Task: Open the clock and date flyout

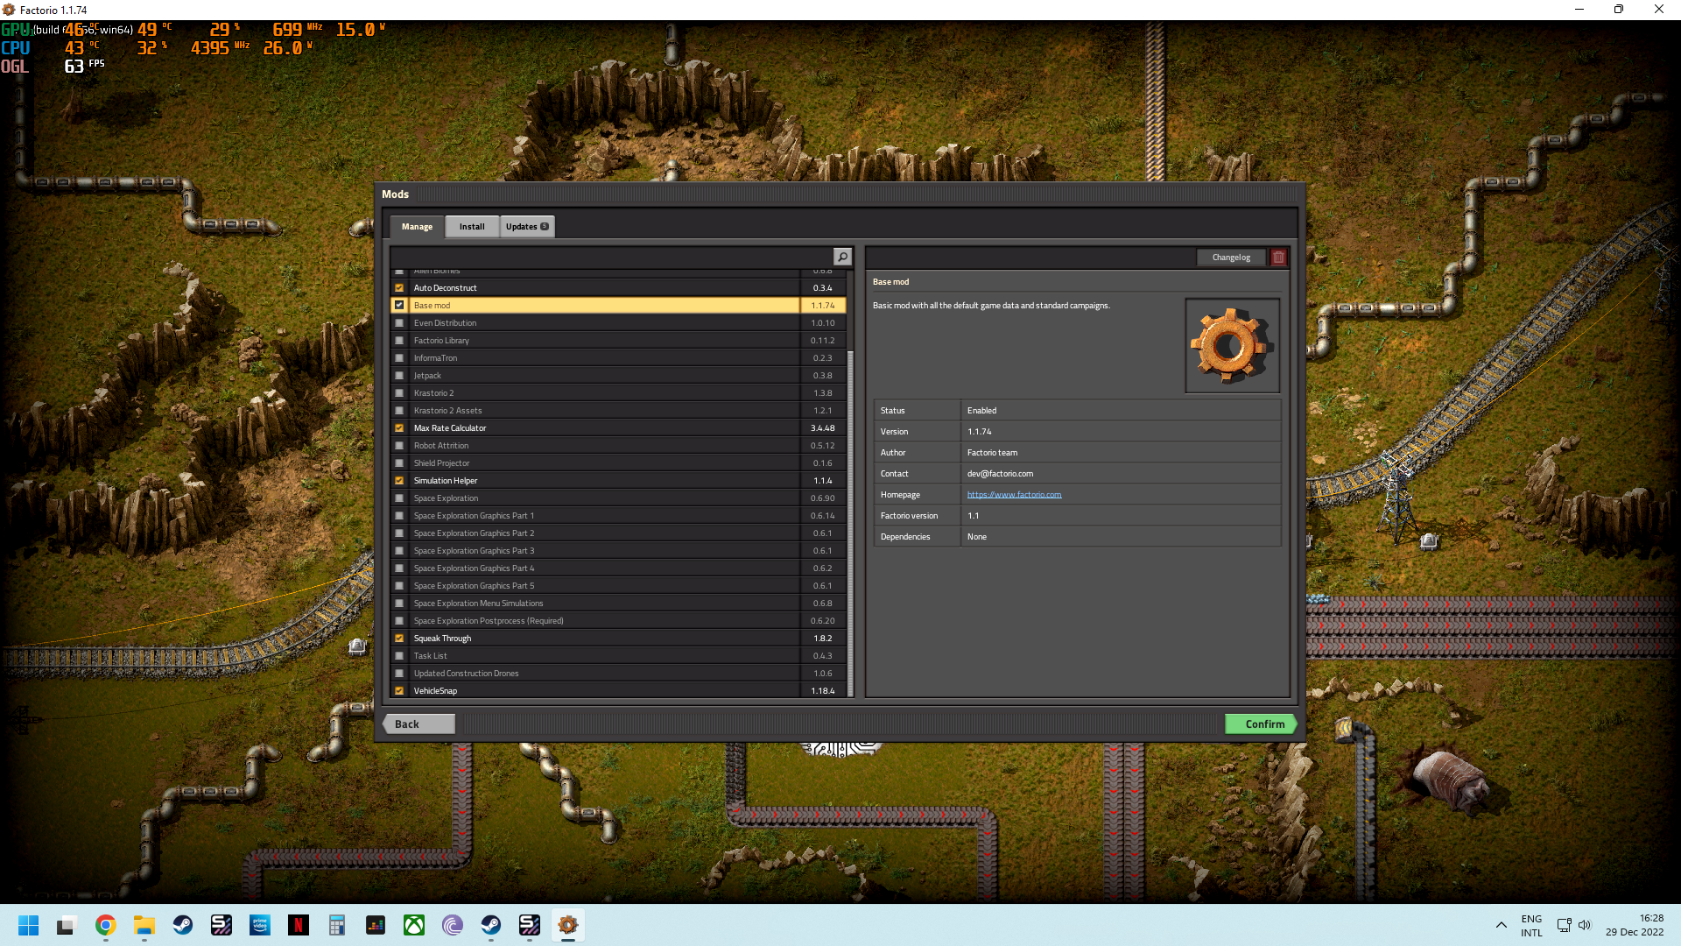Action: point(1635,925)
